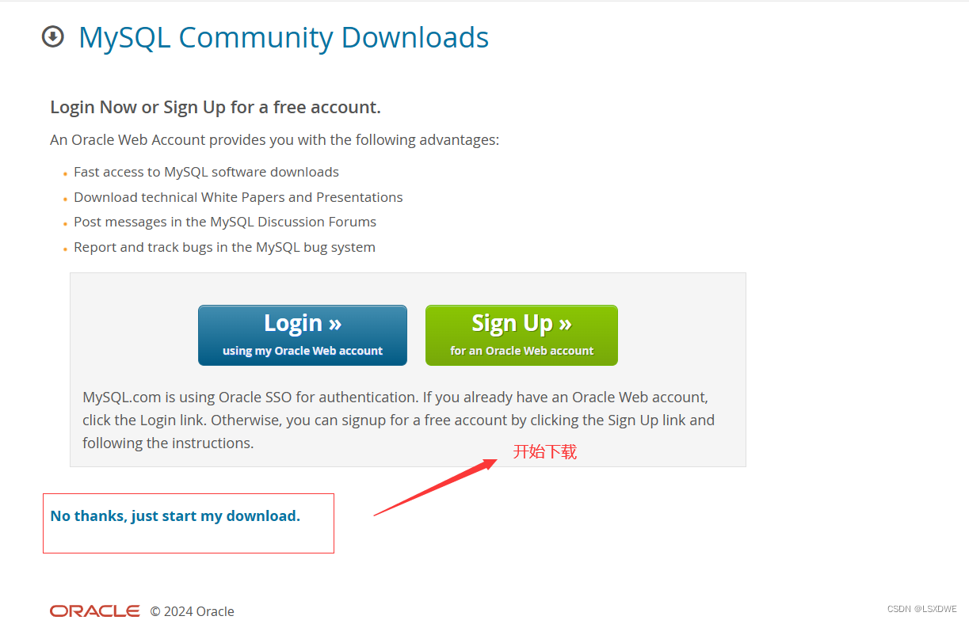This screenshot has height=620, width=969.
Task: Click the blue Login button
Action: point(303,335)
